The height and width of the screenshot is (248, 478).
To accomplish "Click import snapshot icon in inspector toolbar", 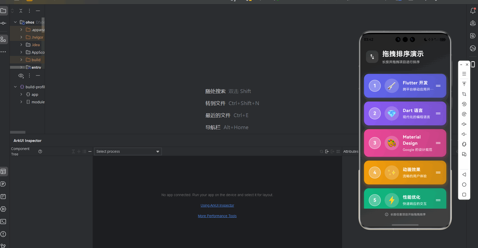I will (x=327, y=151).
